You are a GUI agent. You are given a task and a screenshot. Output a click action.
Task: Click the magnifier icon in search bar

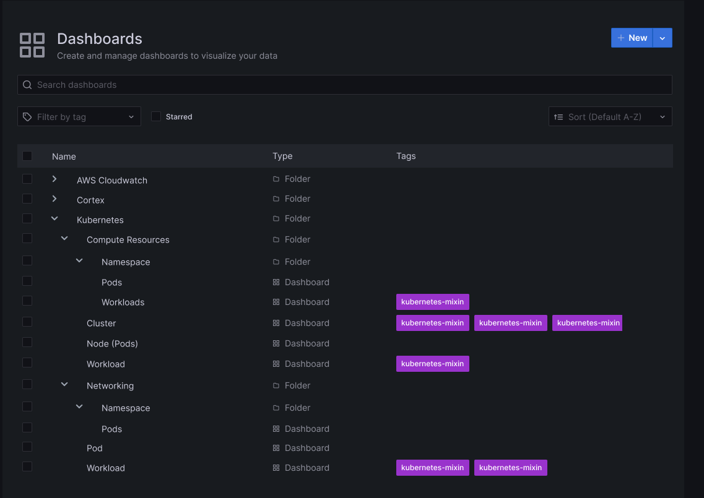click(x=27, y=85)
